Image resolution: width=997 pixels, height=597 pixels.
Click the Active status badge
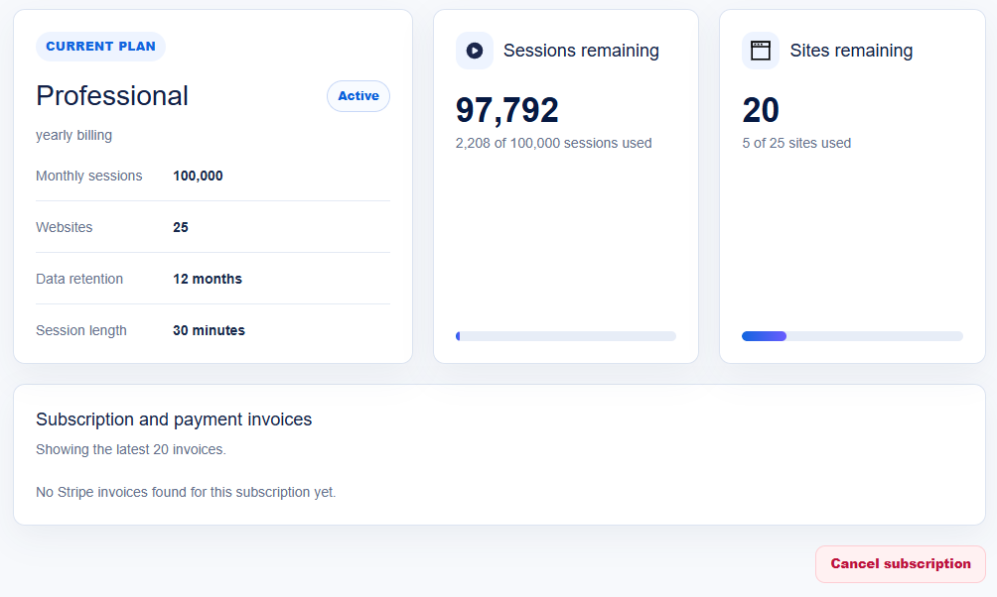click(x=358, y=96)
